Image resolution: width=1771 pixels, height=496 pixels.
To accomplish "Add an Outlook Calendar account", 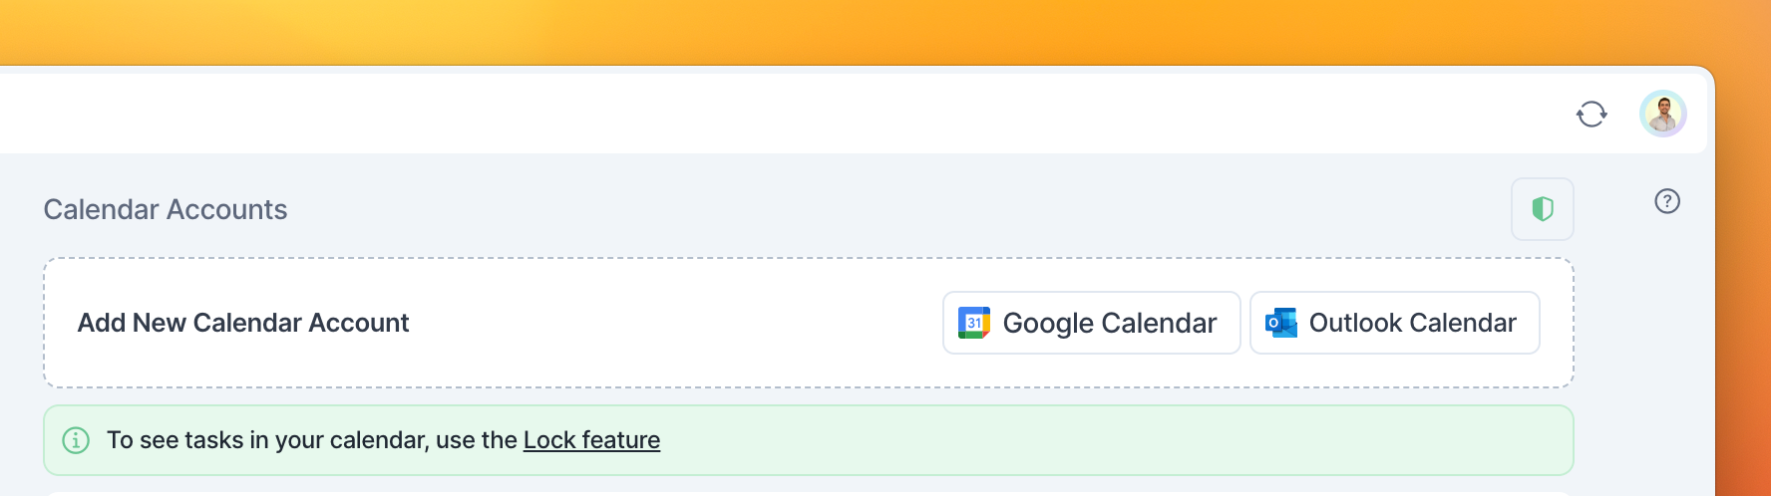I will point(1394,323).
